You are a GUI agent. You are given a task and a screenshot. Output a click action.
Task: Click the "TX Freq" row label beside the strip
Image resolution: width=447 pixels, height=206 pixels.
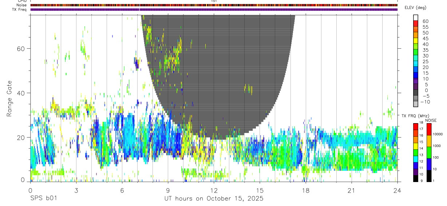coord(20,9)
